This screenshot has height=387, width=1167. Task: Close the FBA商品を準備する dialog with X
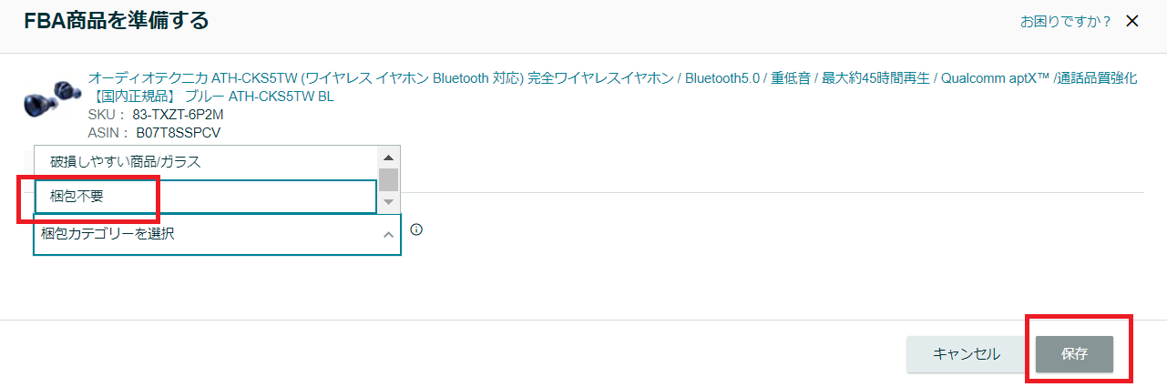[x=1132, y=21]
